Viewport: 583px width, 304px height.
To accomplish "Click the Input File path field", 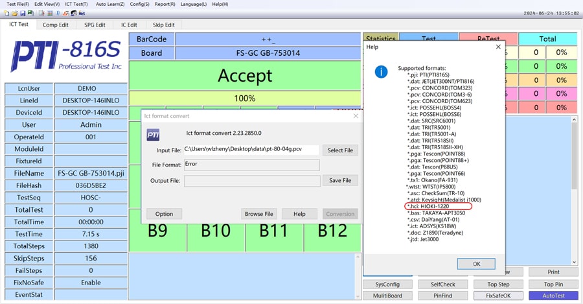I will coord(251,150).
